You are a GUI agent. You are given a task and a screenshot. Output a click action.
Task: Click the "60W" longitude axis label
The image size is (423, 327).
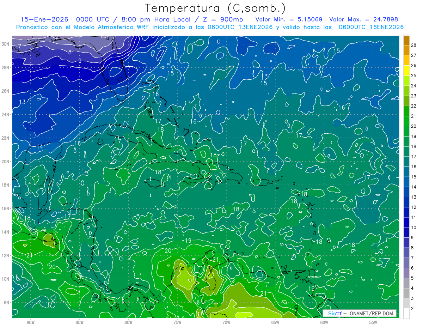coord(324,322)
